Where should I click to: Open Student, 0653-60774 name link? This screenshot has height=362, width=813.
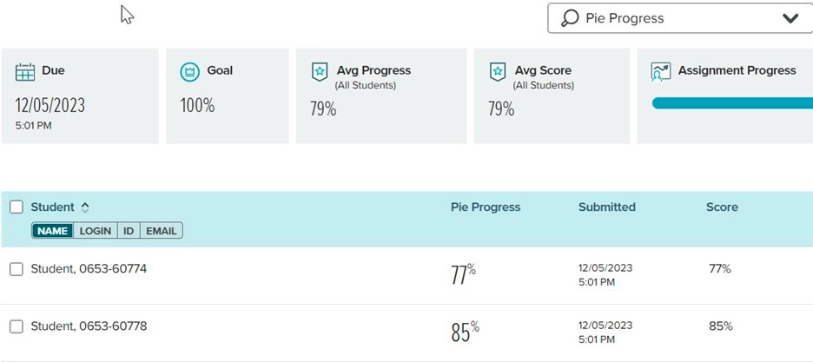89,269
